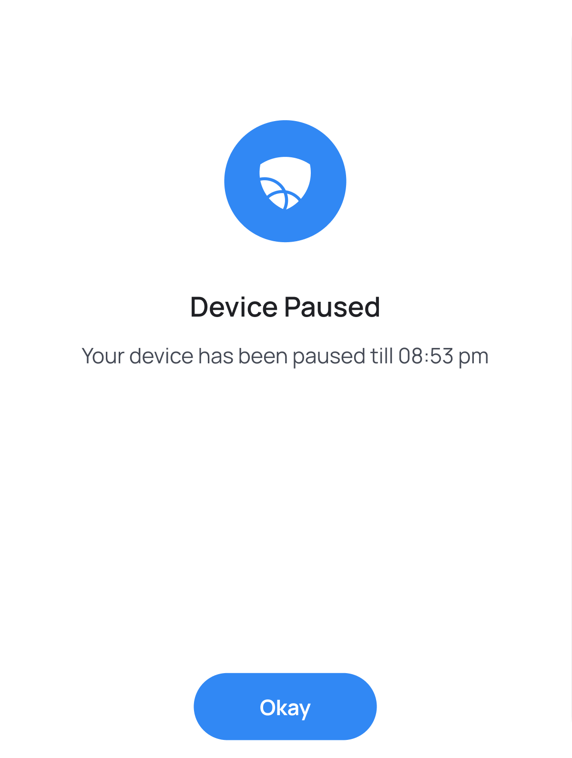Select the blue circular shield badge
572x758 pixels.
pyautogui.click(x=285, y=181)
